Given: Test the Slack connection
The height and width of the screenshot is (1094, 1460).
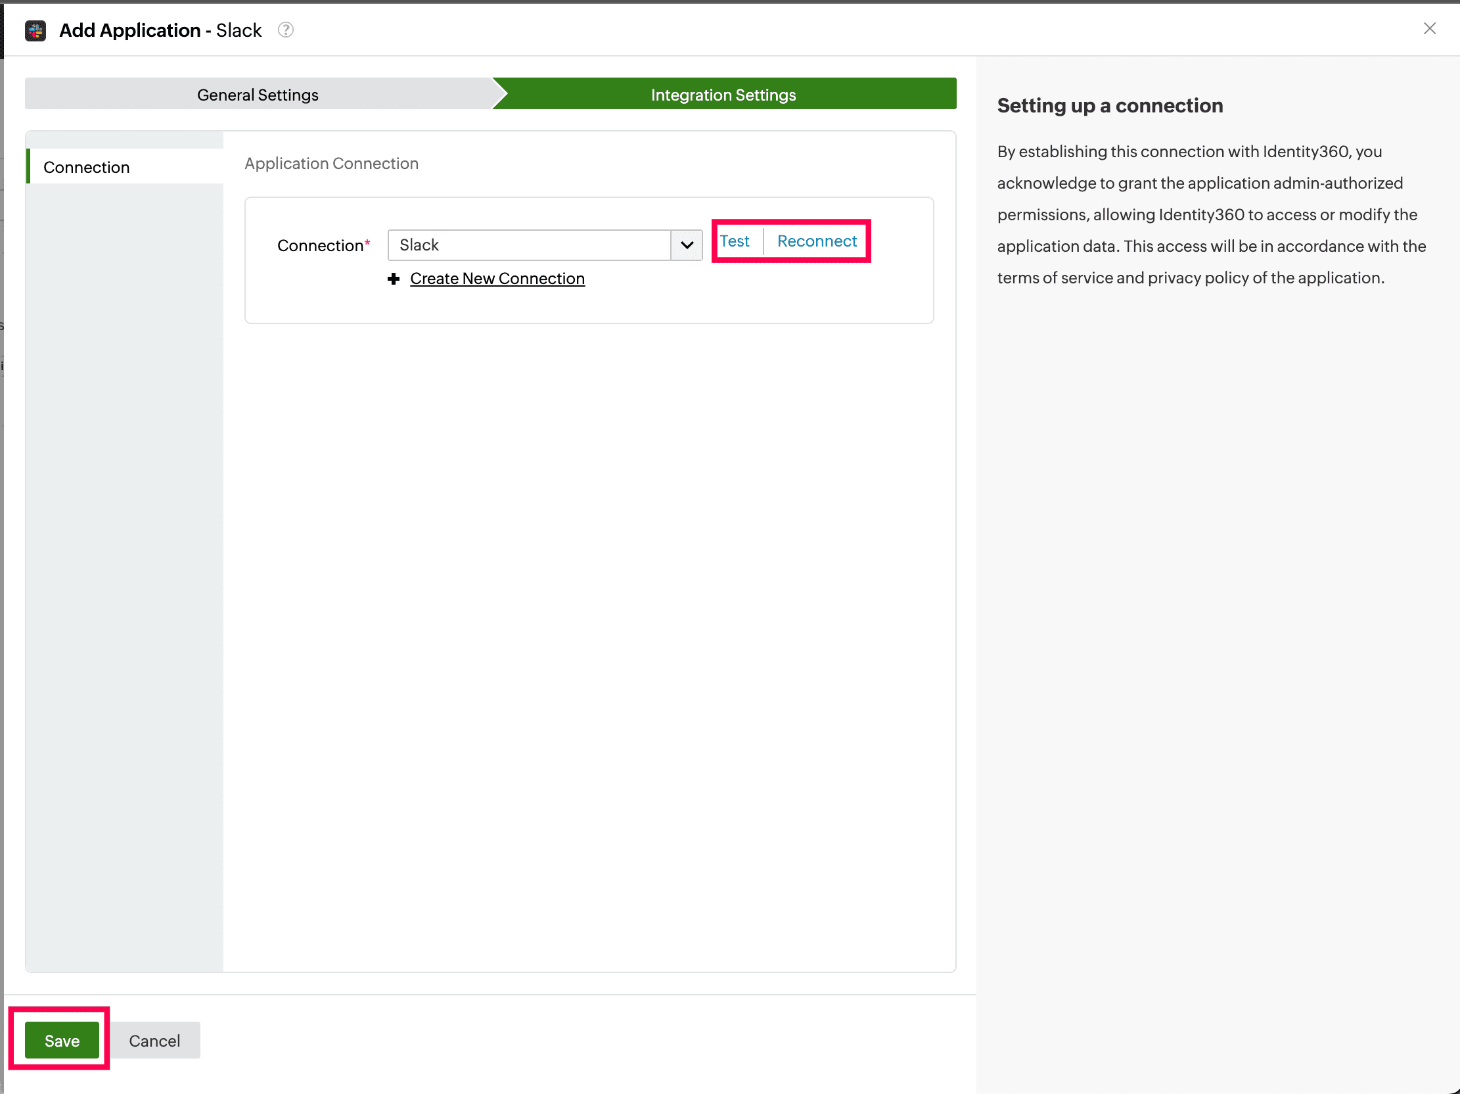Looking at the screenshot, I should tap(734, 241).
